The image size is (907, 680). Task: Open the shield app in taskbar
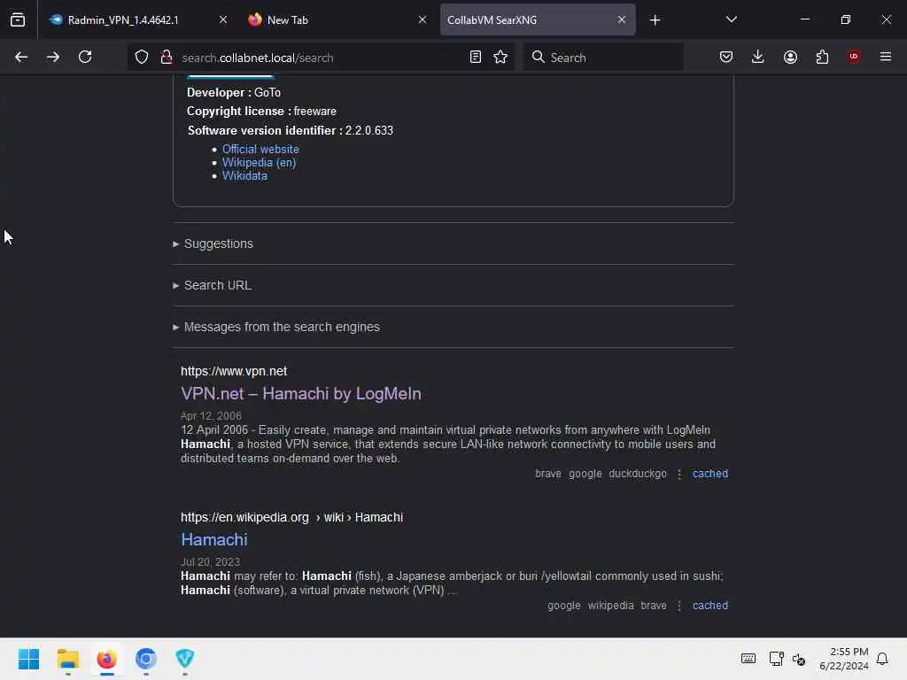click(x=185, y=659)
